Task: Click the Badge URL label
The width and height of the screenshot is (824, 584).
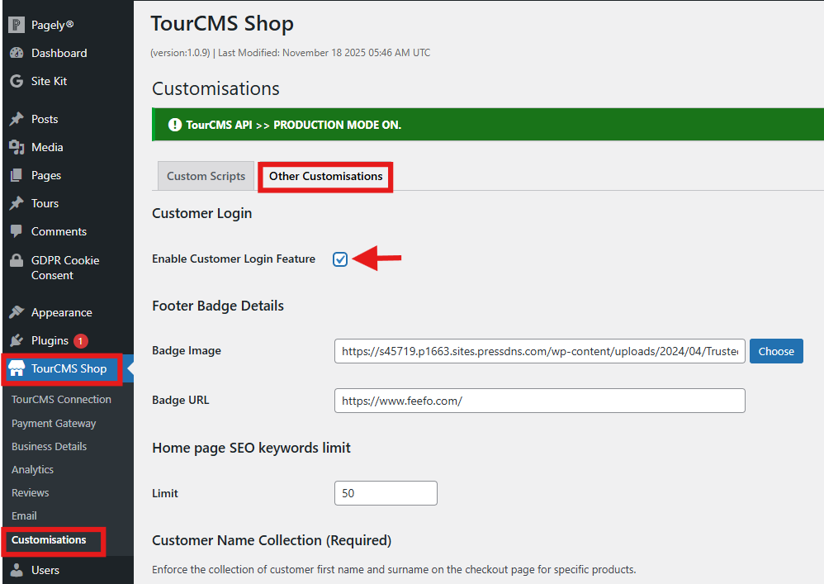Action: click(x=181, y=400)
